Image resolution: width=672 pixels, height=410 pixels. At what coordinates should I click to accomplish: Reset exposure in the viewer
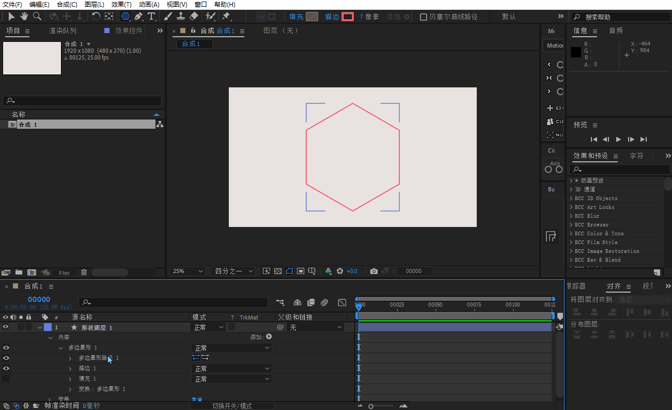[340, 271]
